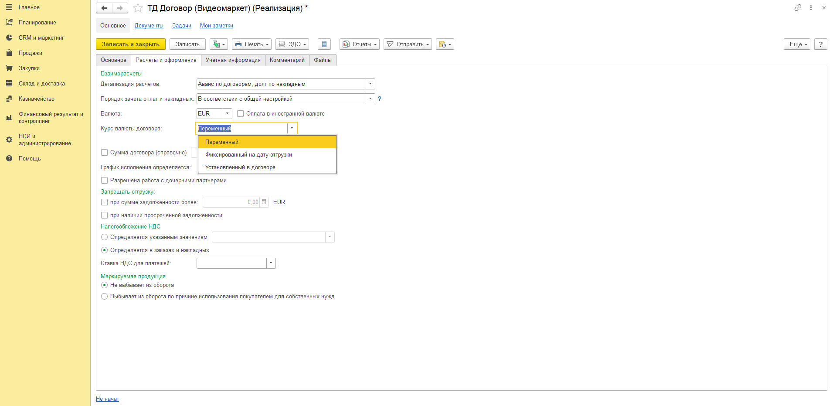Image resolution: width=833 pixels, height=406 pixels.
Task: Expand the Детализация расчетов dropdown
Action: (x=371, y=84)
